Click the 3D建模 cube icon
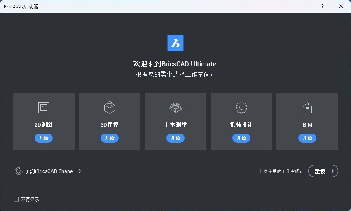The image size is (351, 211). pos(110,108)
